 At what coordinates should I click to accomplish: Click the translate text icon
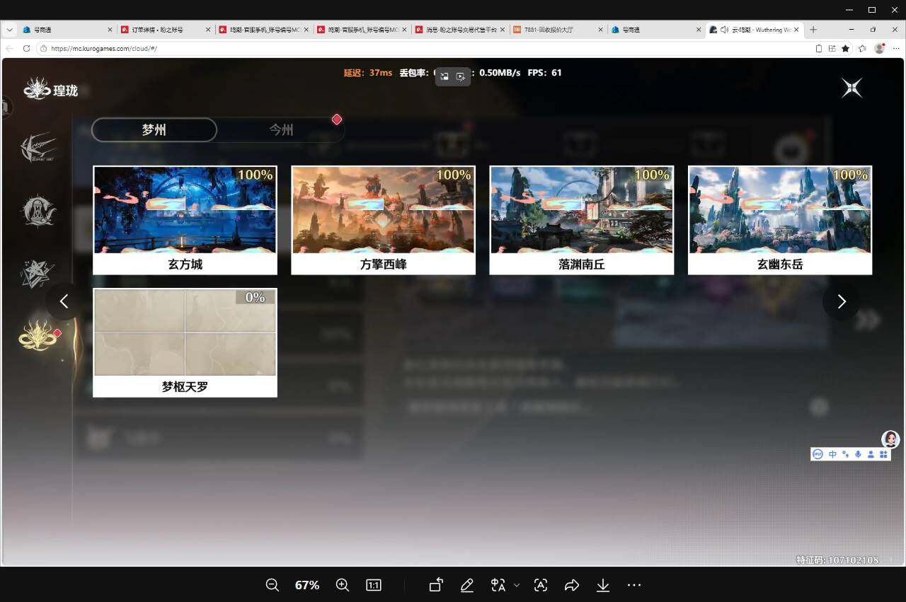point(498,585)
